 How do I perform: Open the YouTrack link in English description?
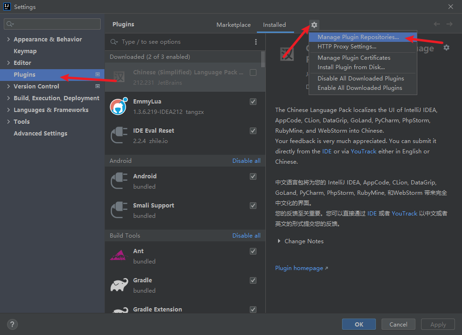363,151
